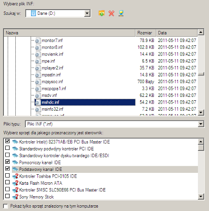Screen dimensions: 209x211
Task: Select mscpqpa1.inf in file list
Action: point(54,88)
